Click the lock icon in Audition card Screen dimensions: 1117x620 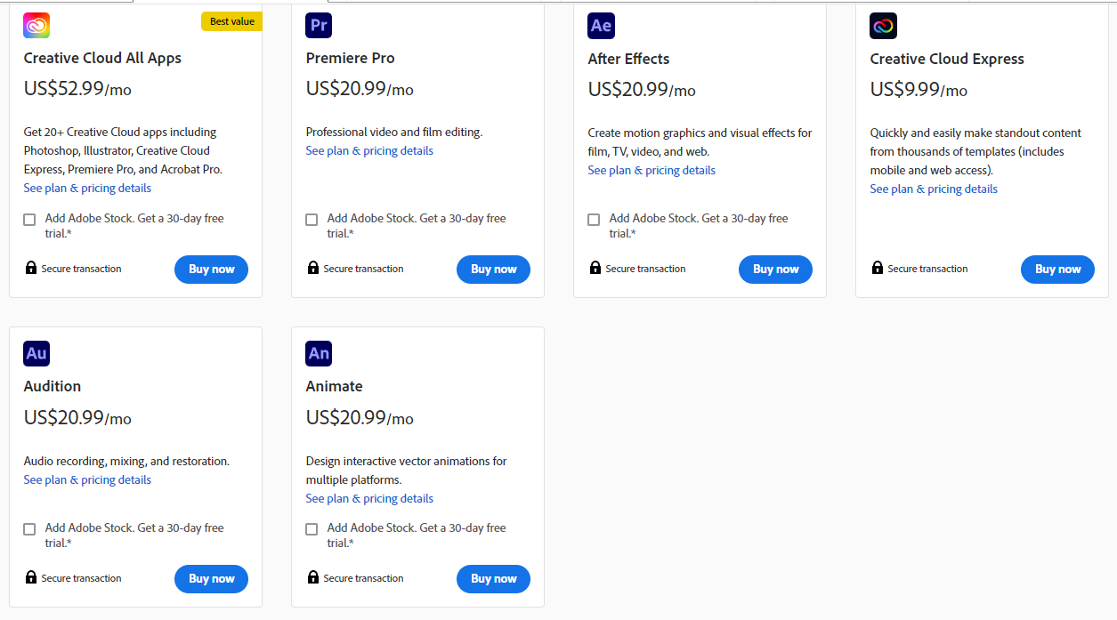coord(31,577)
